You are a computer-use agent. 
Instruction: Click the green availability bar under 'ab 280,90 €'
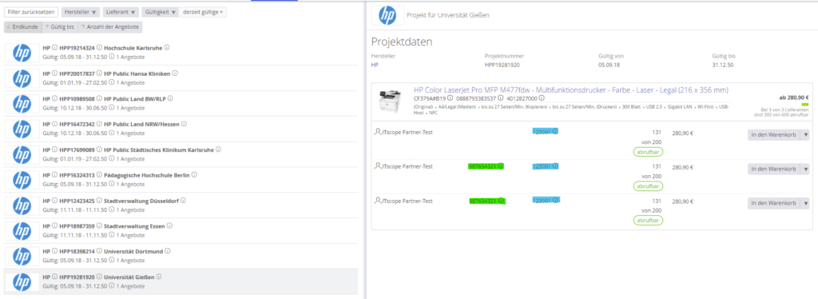pos(805,105)
